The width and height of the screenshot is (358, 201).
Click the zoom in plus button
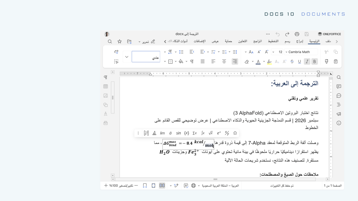pyautogui.click(x=106, y=186)
